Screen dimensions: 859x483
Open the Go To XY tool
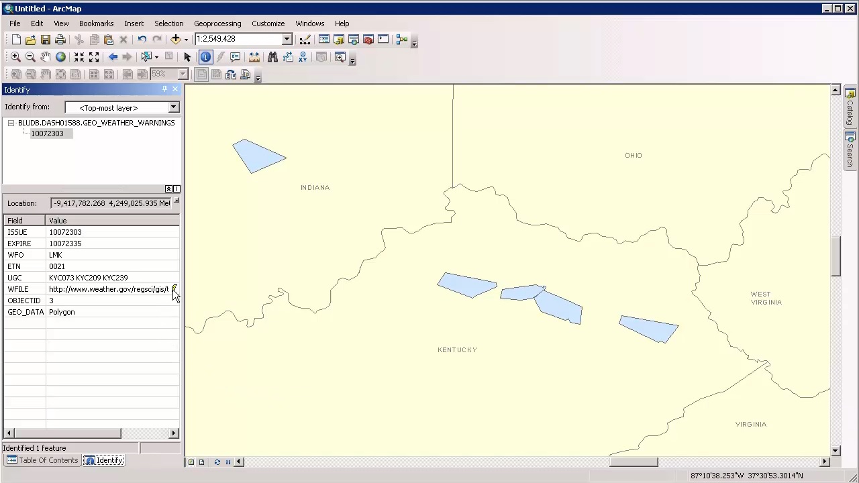coord(303,57)
